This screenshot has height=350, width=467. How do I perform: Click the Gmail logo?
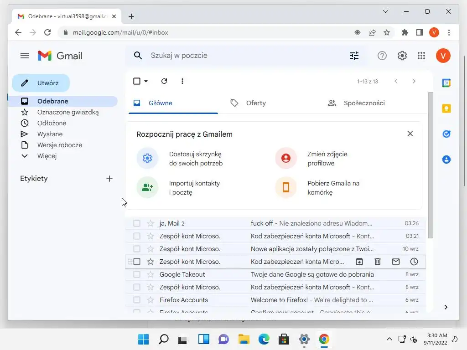click(60, 56)
